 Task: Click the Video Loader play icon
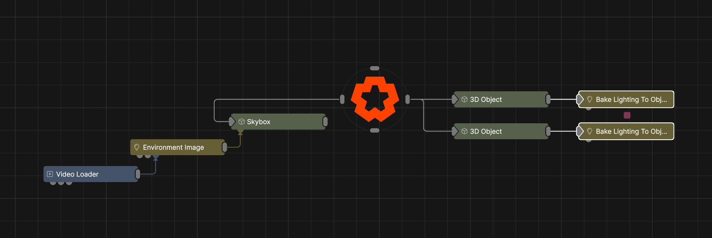pos(50,174)
